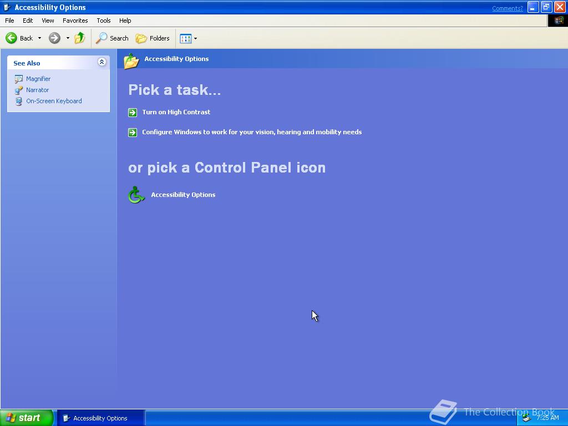Click the Start button
The image size is (568, 426).
pyautogui.click(x=27, y=418)
